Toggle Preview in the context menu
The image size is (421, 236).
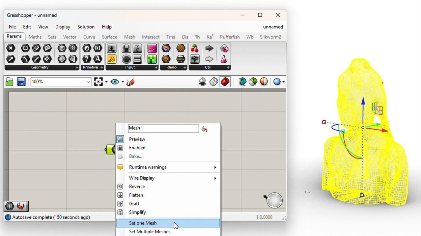pyautogui.click(x=137, y=139)
